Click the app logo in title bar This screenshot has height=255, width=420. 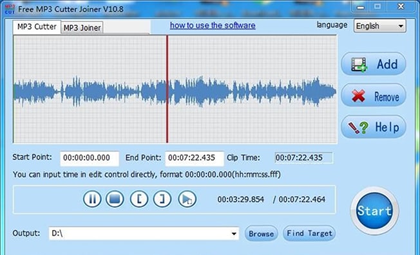10,9
